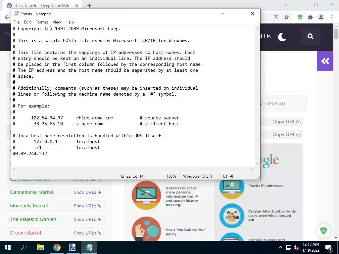Open taskbar search magnifier
Image resolution: width=339 pixels, height=254 pixels.
coord(24,247)
